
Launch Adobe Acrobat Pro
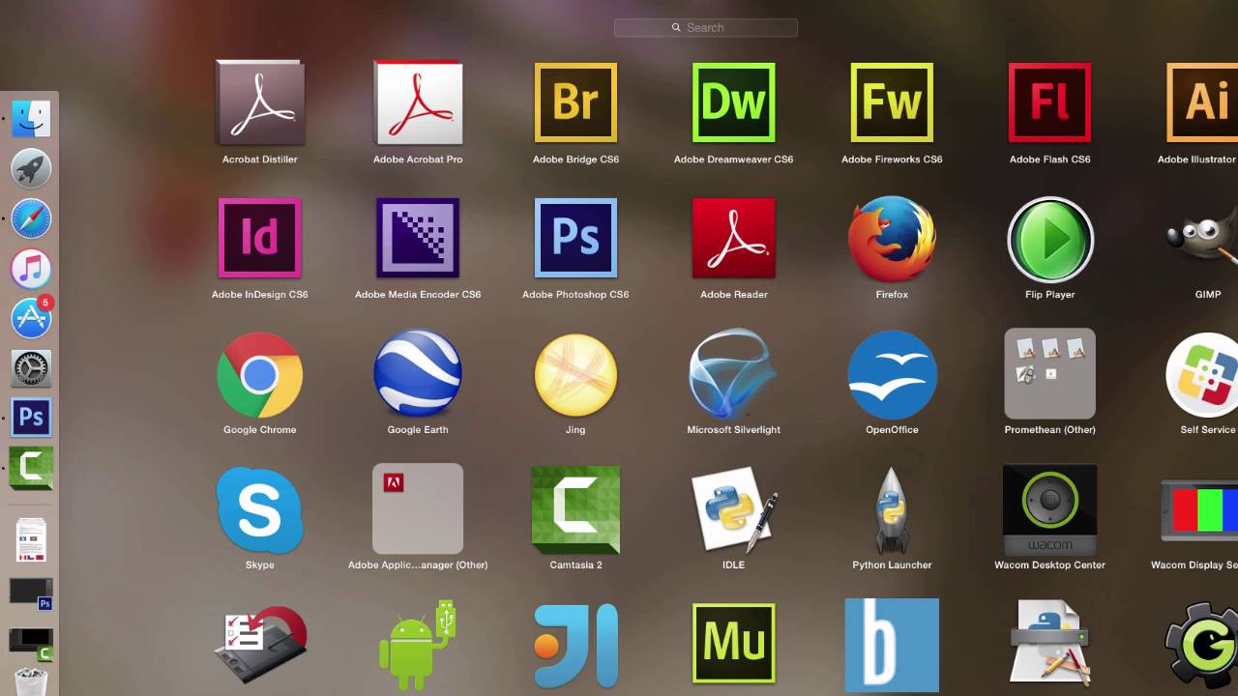coord(418,102)
